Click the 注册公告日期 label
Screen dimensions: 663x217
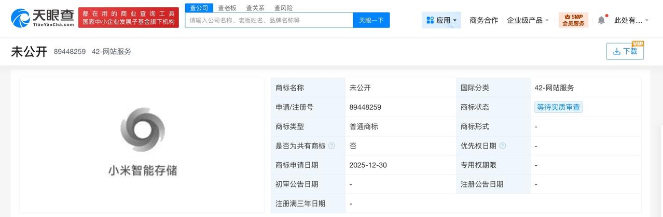point(482,184)
